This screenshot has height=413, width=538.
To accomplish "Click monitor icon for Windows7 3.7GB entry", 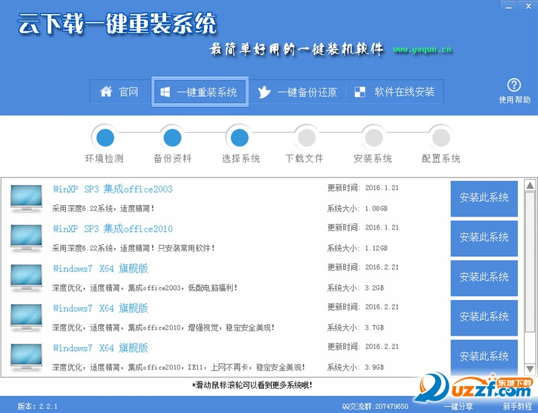I will click(26, 317).
